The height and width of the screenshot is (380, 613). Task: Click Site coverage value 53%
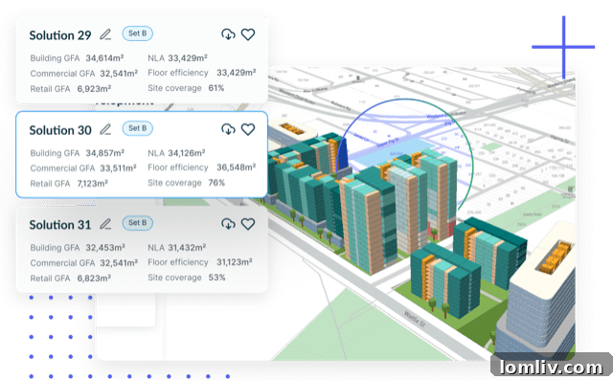point(217,278)
